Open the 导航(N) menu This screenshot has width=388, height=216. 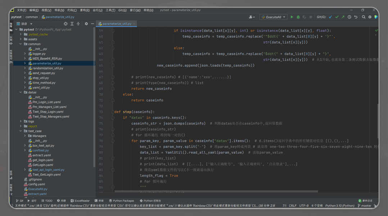coord(59,10)
